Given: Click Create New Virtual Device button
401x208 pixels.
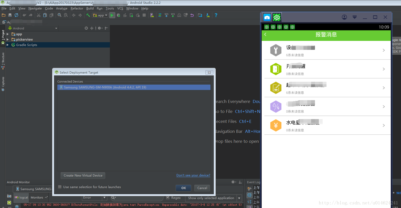Looking at the screenshot, I should pos(83,176).
